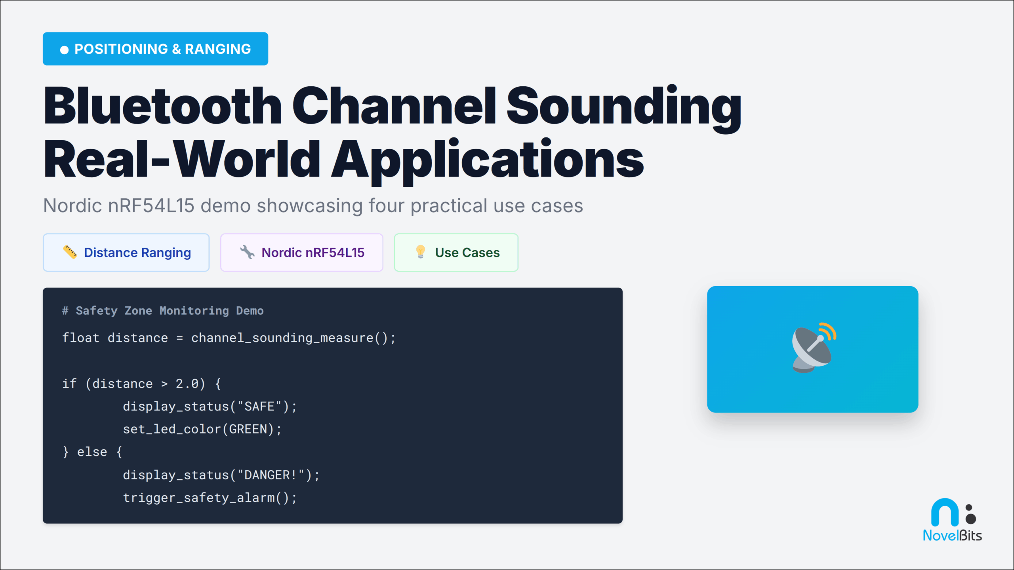Expand the POSITIONING & RANGING category badge
Image resolution: width=1014 pixels, height=570 pixels.
click(155, 49)
